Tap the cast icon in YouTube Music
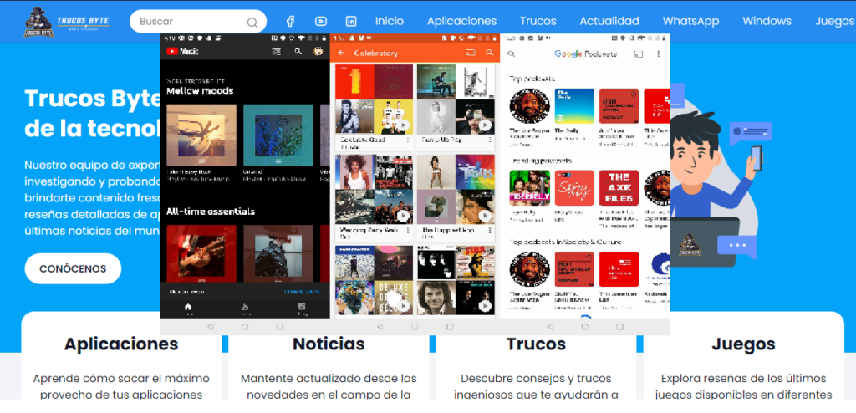This screenshot has height=413, width=856. coord(277,51)
